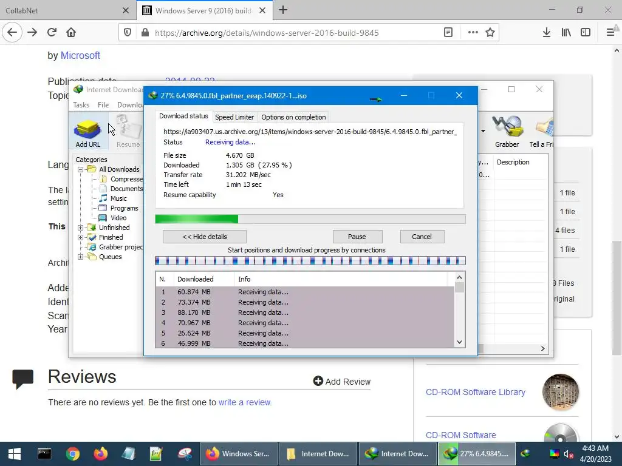This screenshot has width=622, height=466.
Task: Open the Options on completion tab
Action: [293, 117]
